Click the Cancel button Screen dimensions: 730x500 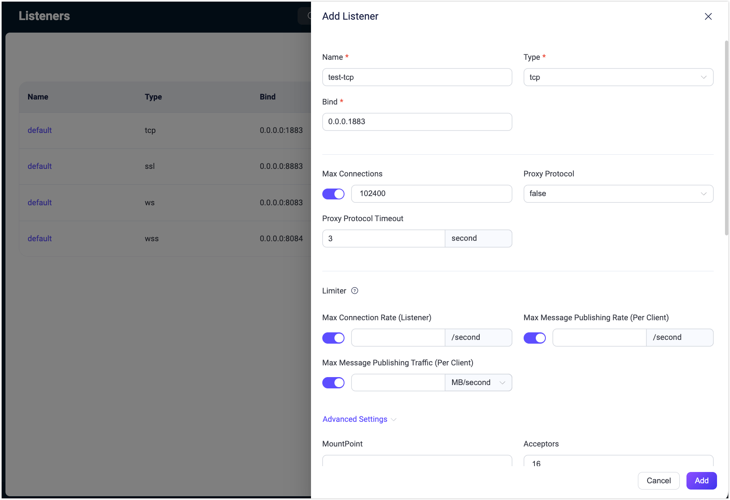pyautogui.click(x=658, y=481)
